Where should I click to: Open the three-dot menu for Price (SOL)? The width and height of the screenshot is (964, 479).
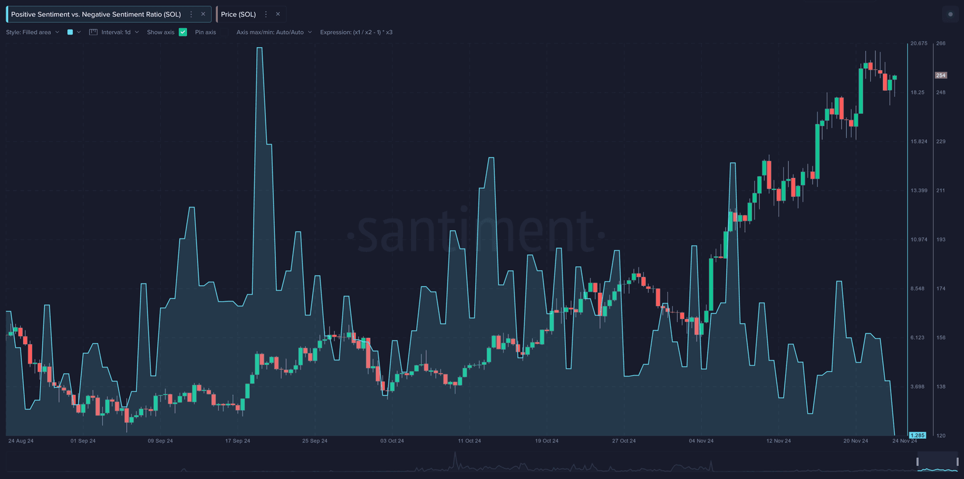pos(266,14)
